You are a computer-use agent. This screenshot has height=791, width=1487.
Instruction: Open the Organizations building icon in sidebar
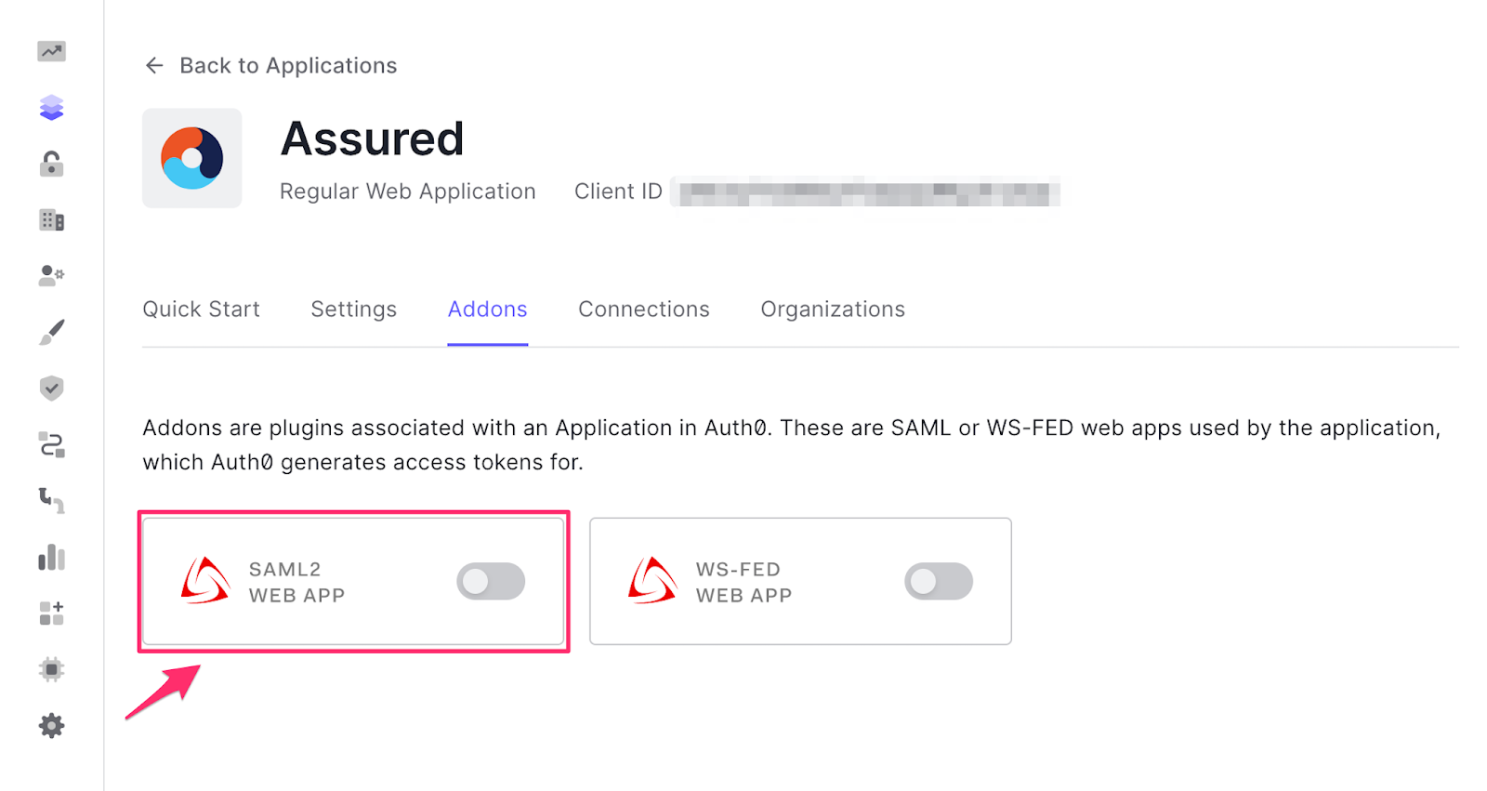pos(52,220)
